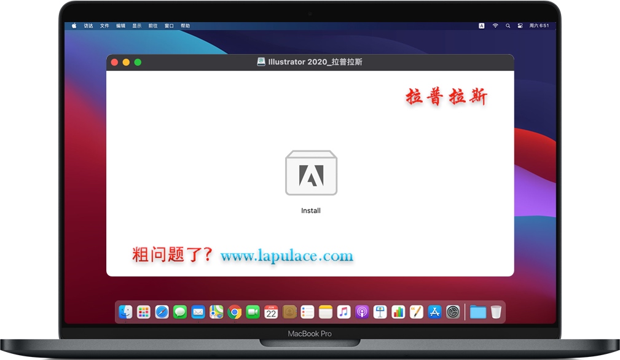Open the 帮助 menu
The image size is (620, 360).
[184, 25]
